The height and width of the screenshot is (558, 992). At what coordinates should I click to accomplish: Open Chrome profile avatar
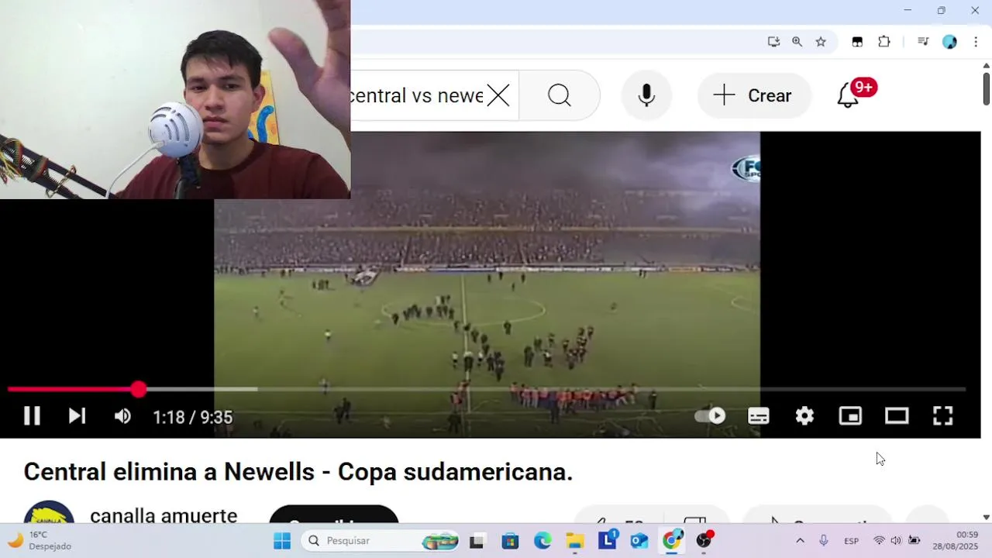[949, 42]
